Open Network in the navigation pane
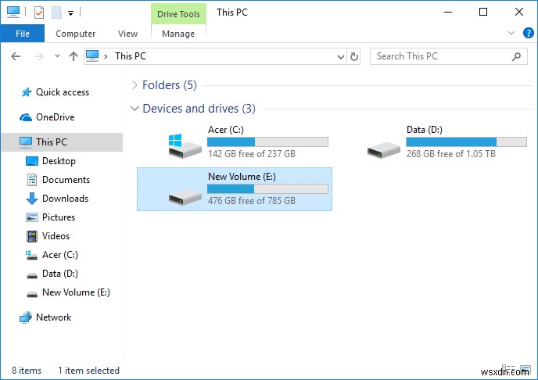The width and height of the screenshot is (538, 380). 53,317
